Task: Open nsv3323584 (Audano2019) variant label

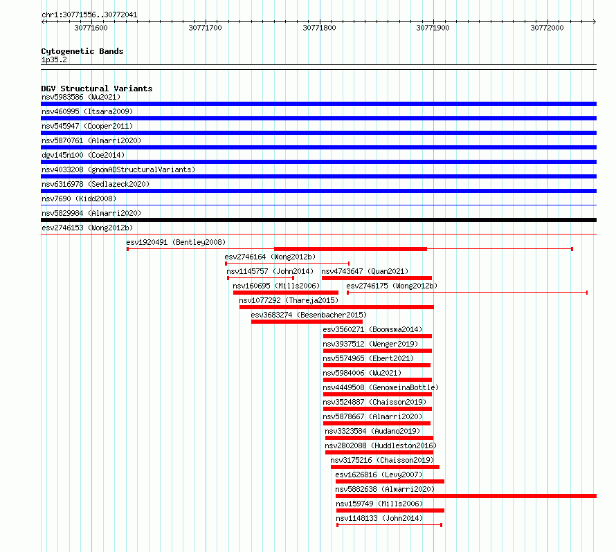Action: (x=372, y=431)
